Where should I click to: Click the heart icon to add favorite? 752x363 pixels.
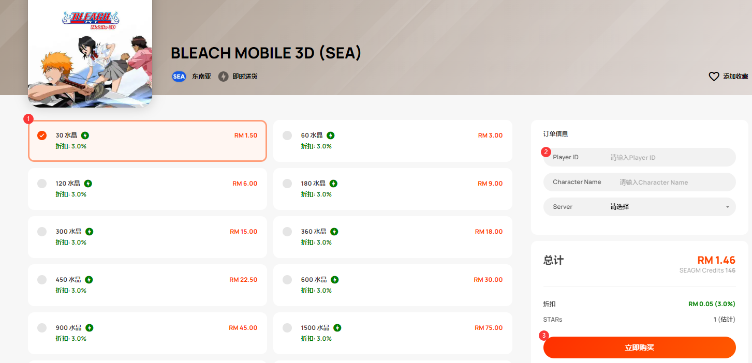[714, 77]
